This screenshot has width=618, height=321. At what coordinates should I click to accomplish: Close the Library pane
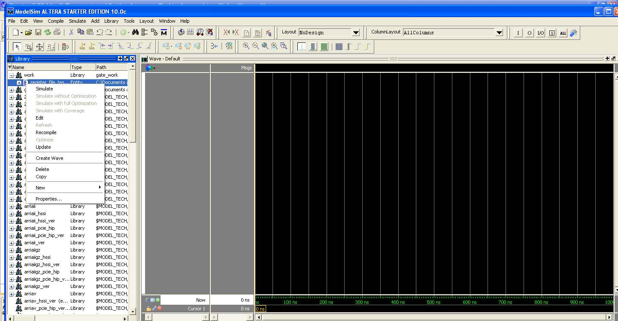coord(133,59)
